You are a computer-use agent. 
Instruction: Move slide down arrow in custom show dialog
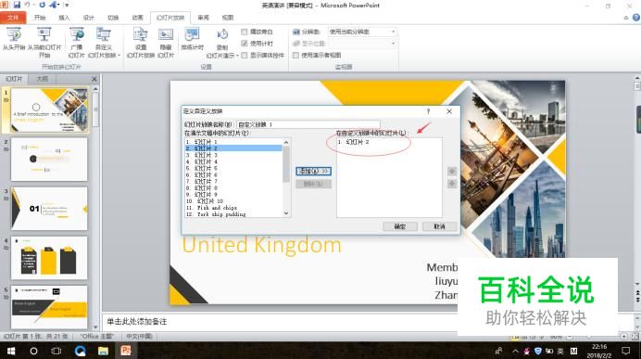click(x=452, y=184)
